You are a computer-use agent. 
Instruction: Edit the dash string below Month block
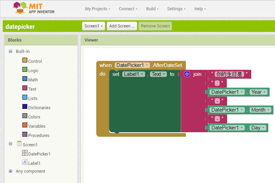click(x=217, y=119)
